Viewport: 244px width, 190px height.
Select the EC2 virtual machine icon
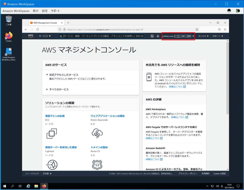(51, 133)
